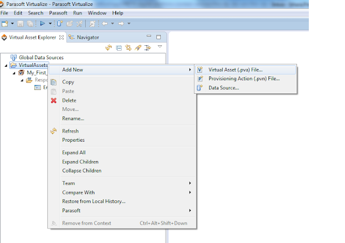Open the Help menu

[118, 13]
